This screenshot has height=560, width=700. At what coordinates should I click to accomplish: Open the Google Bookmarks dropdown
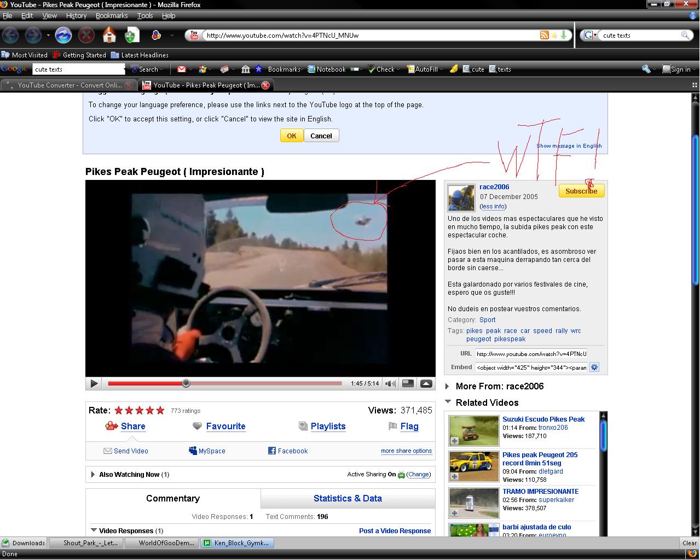click(303, 70)
